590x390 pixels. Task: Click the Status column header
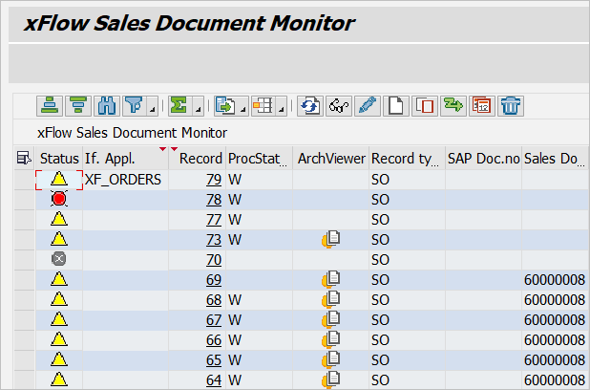(59, 159)
